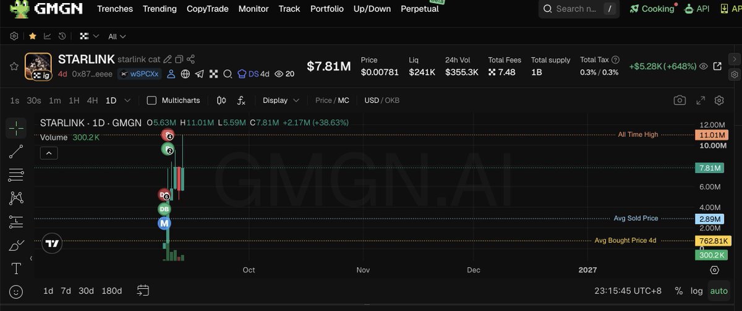
Task: Open the creator profile person icon
Action: click(x=171, y=74)
